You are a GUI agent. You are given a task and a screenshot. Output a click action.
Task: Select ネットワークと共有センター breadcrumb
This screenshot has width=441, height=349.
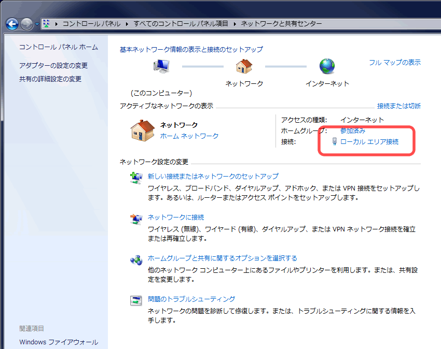[x=281, y=24]
